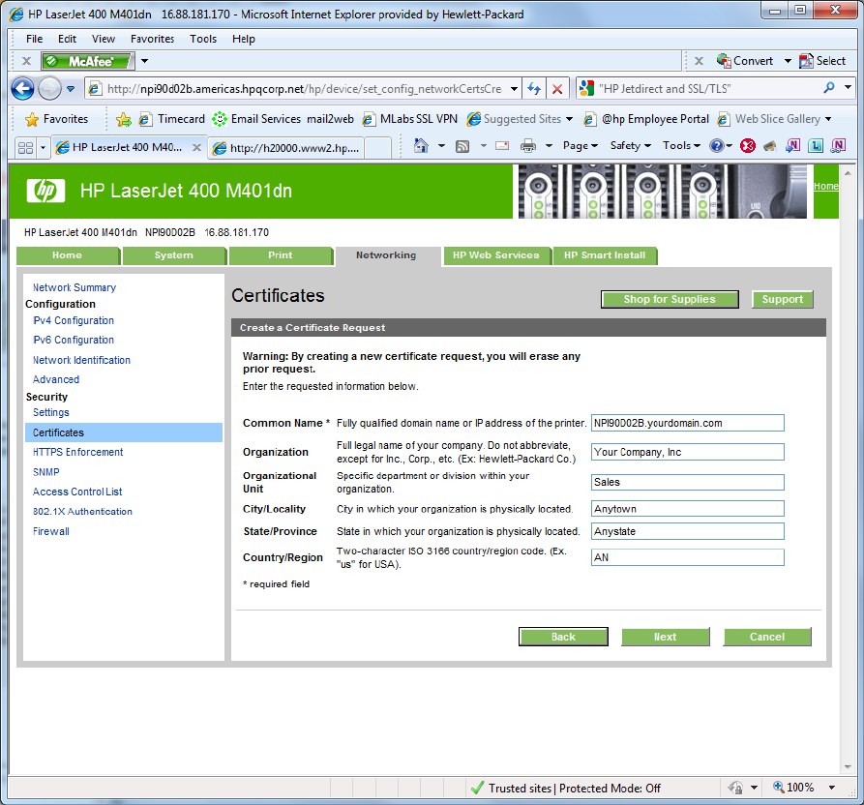Click the RSS Feeds icon

[x=462, y=146]
